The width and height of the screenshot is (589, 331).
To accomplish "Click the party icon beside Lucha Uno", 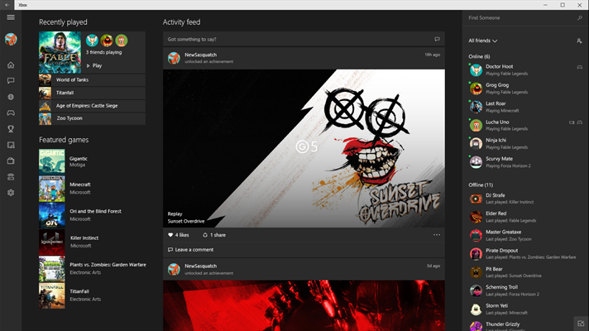I will (572, 122).
